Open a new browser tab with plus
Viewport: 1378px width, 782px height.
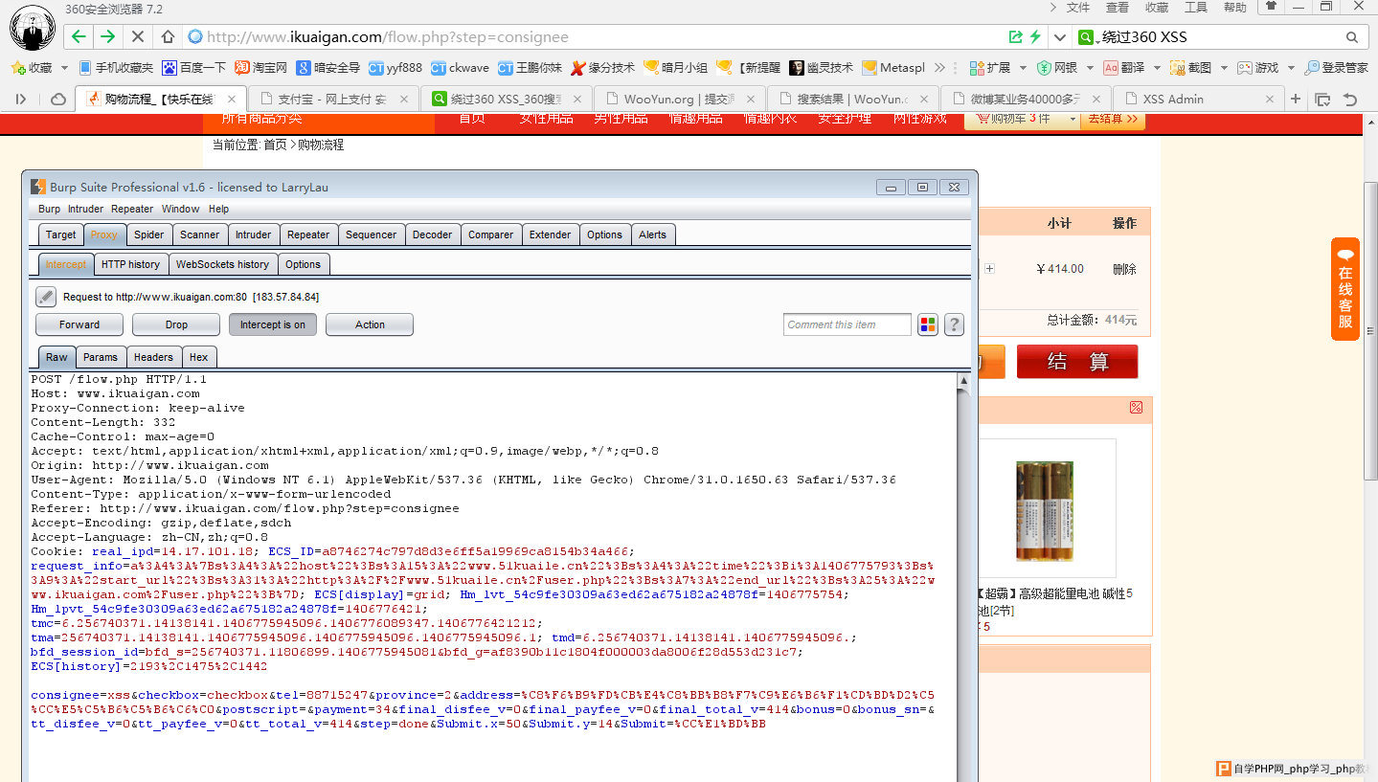click(1296, 99)
